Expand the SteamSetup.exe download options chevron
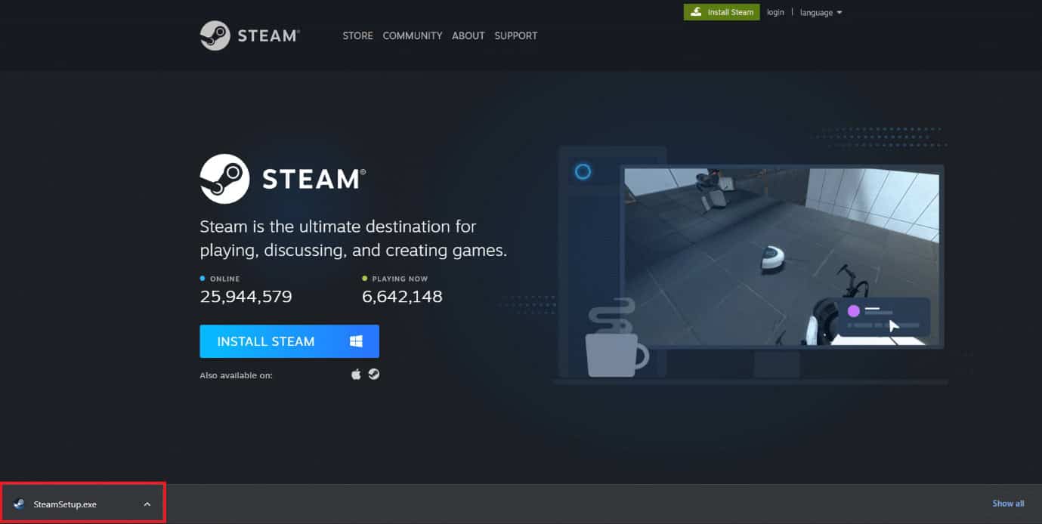 [147, 503]
